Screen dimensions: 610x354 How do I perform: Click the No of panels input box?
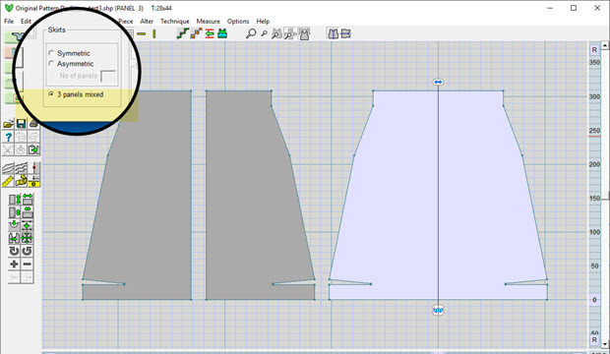click(108, 76)
